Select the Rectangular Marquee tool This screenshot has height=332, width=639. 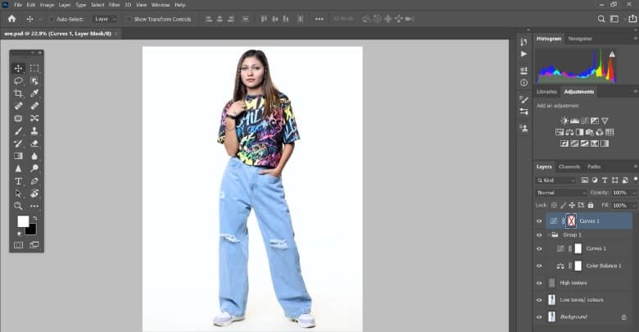pyautogui.click(x=34, y=68)
